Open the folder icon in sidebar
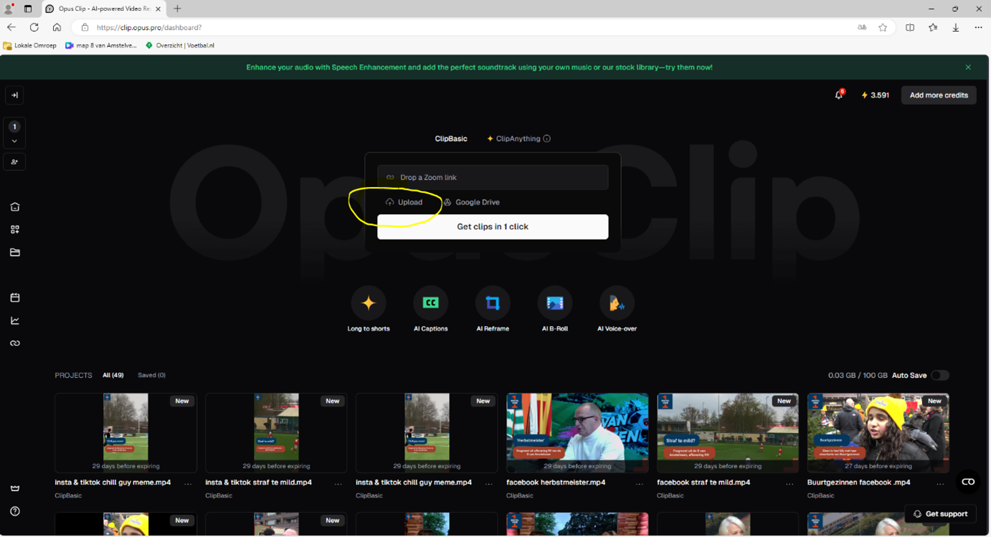The width and height of the screenshot is (991, 537). tap(15, 252)
